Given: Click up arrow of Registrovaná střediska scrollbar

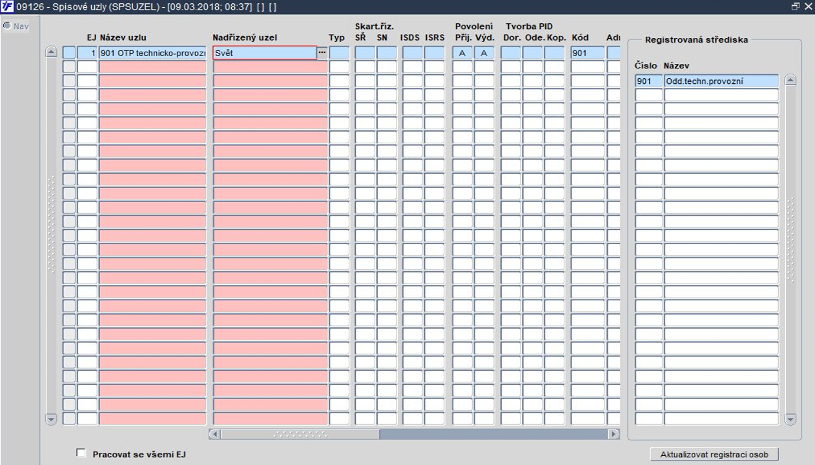Looking at the screenshot, I should [x=790, y=81].
